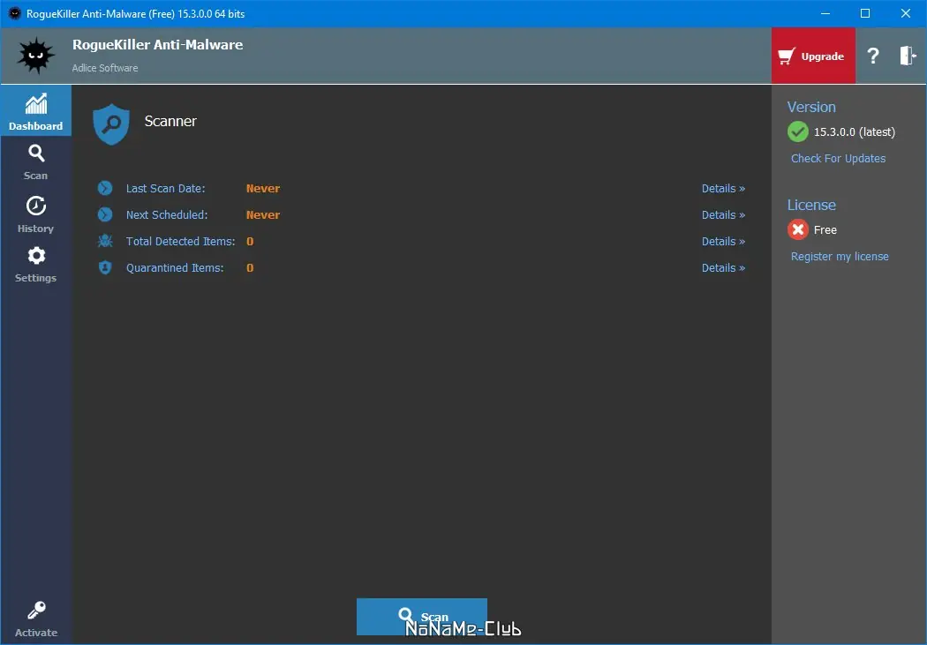Open Details for Total Detected Items
Screen dimensions: 927x645
pos(723,241)
